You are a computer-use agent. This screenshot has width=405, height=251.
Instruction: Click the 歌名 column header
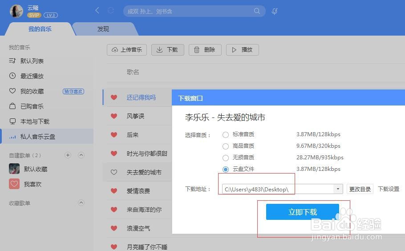(x=133, y=72)
